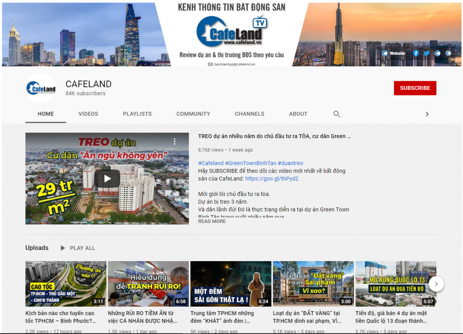Open featured video title TREO dự án nhiều năm
The image size is (463, 334).
(274, 136)
